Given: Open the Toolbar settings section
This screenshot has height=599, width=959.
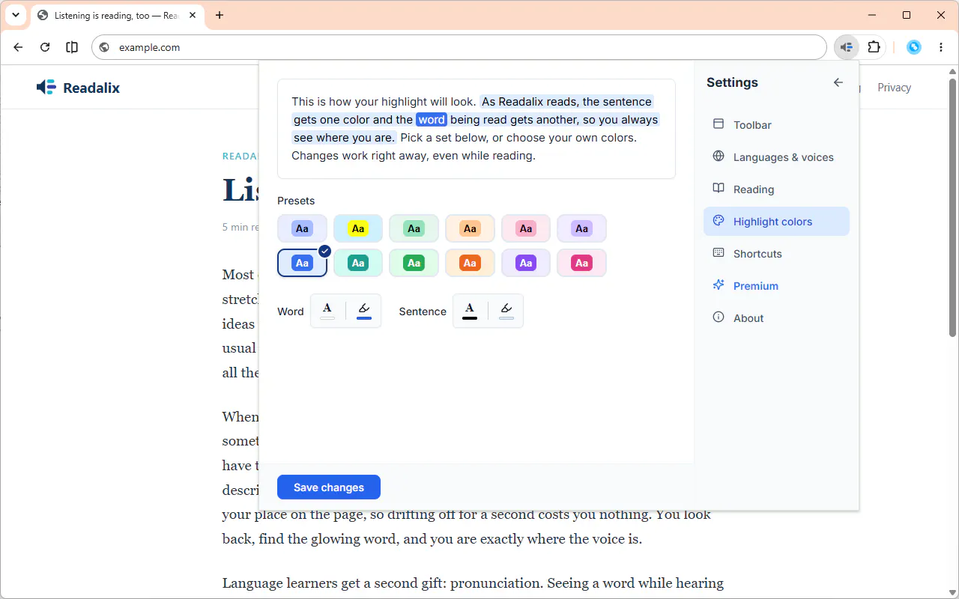Looking at the screenshot, I should click(776, 125).
